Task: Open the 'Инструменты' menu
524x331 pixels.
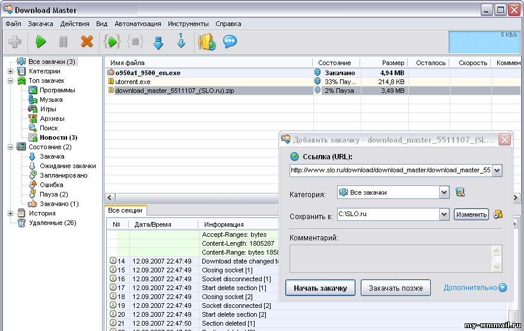Action: [x=188, y=24]
